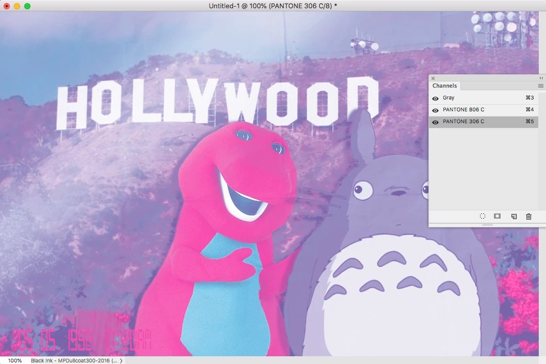Open Channels panel options menu
Screen dimensions: 546x364
coord(541,86)
